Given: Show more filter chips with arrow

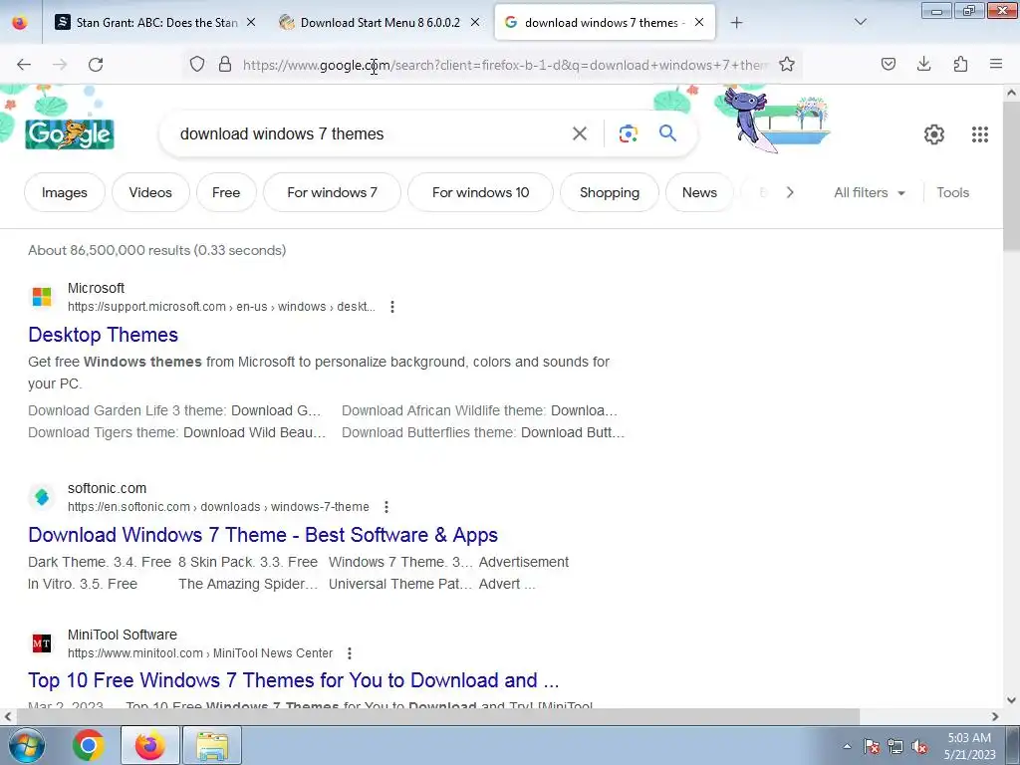Looking at the screenshot, I should pyautogui.click(x=790, y=192).
